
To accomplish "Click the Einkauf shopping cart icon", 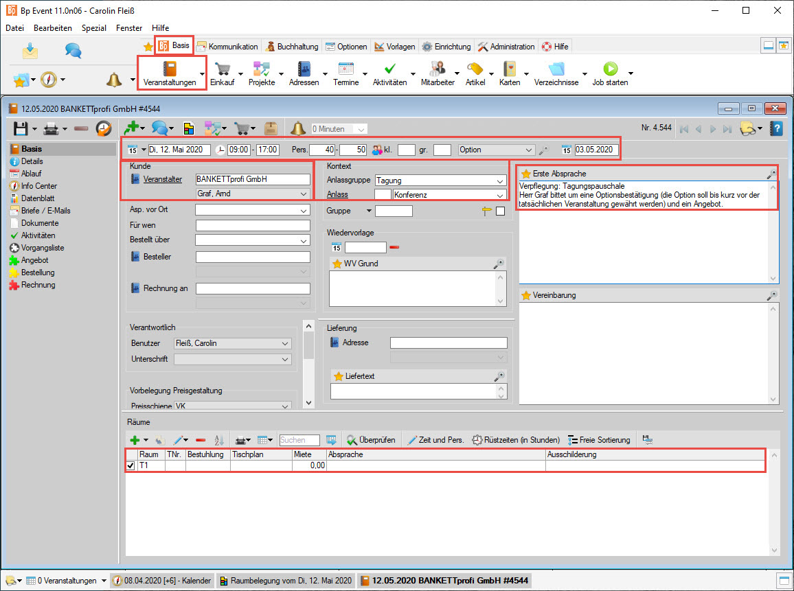I will [222, 69].
